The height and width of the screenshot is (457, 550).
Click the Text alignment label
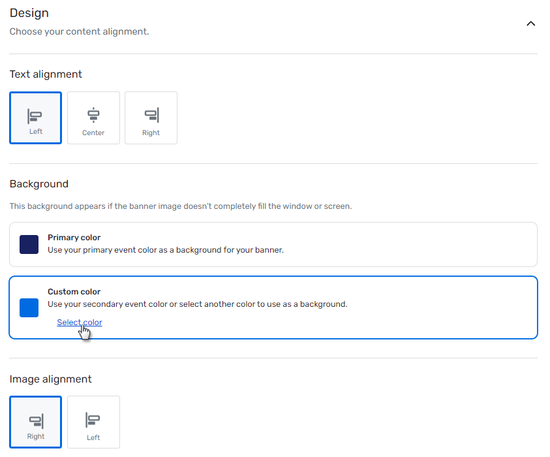46,74
